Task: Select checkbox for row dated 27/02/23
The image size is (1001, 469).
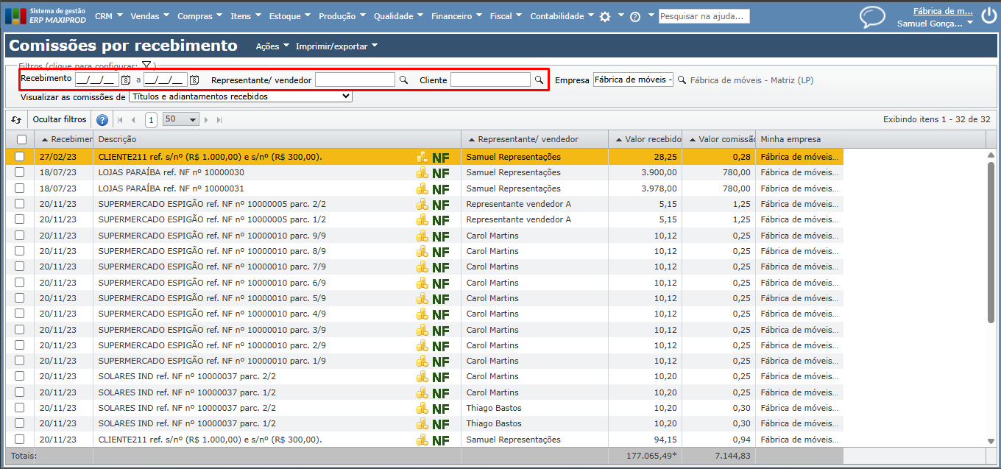Action: pyautogui.click(x=20, y=157)
